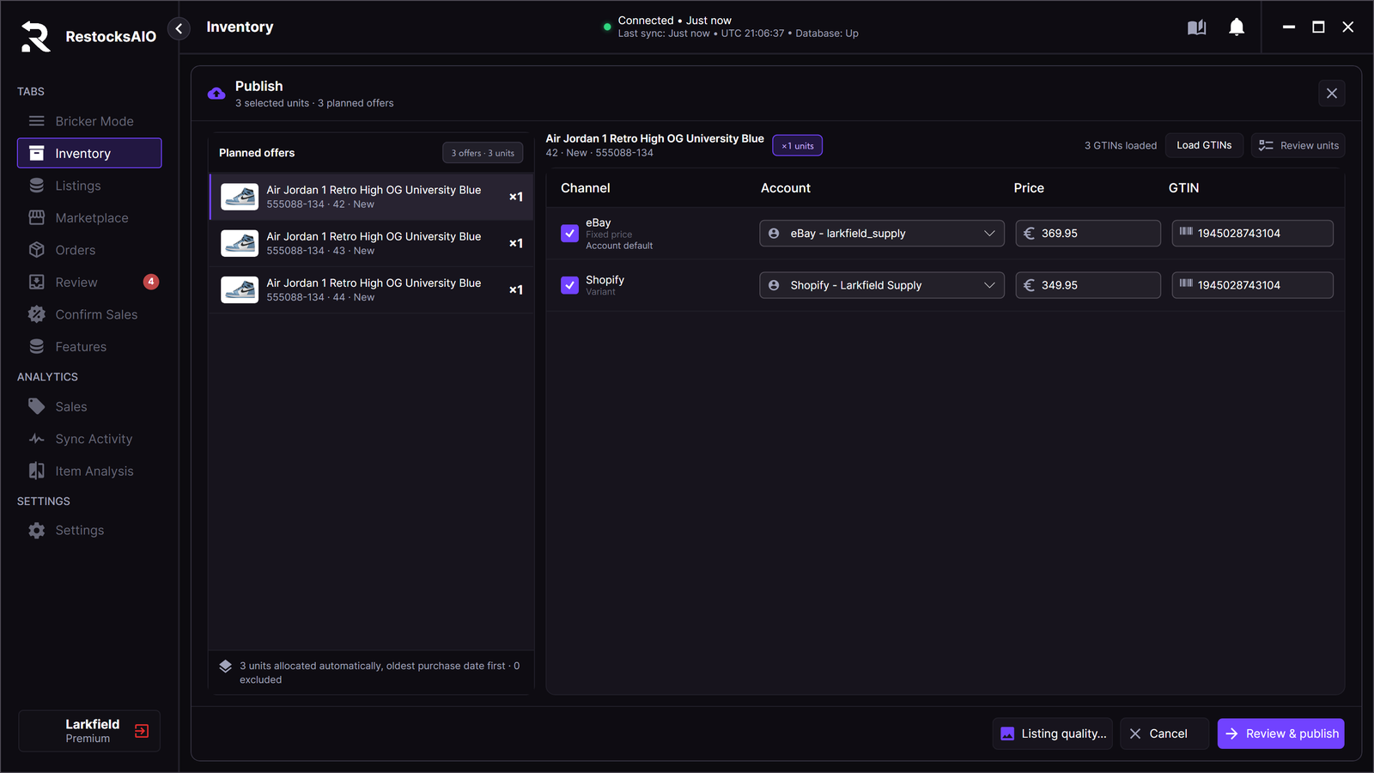Click the Review units button
This screenshot has width=1374, height=773.
click(x=1298, y=145)
